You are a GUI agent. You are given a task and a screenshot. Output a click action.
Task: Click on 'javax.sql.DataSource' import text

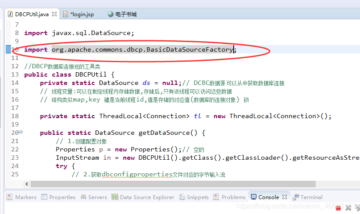click(91, 33)
